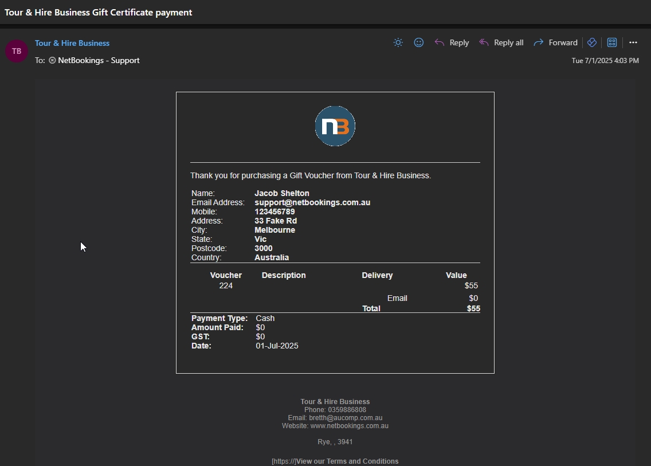Screen dimensions: 651x466
Task: Click the customer name Jacob Shelton
Action: [x=282, y=194]
